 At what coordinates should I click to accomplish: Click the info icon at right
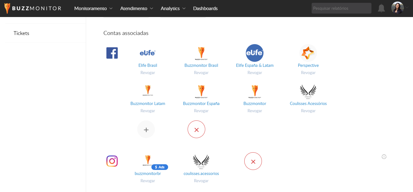pos(384,157)
